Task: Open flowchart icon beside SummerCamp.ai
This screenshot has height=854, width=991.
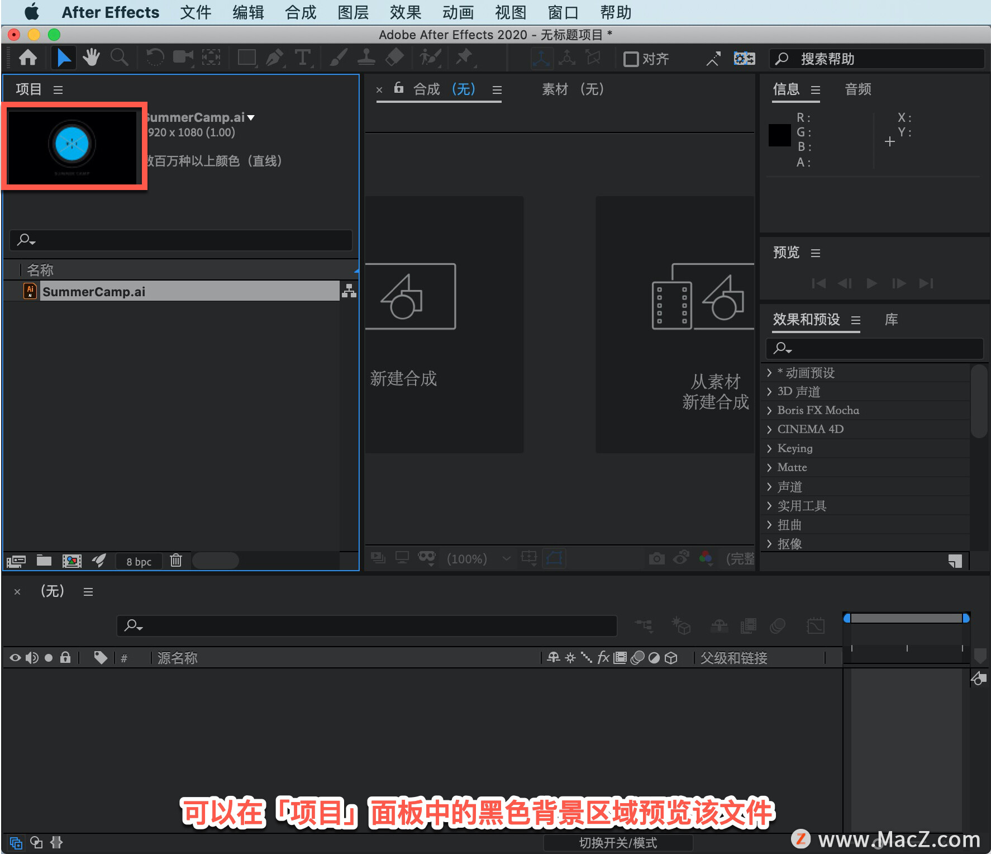Action: pos(349,291)
